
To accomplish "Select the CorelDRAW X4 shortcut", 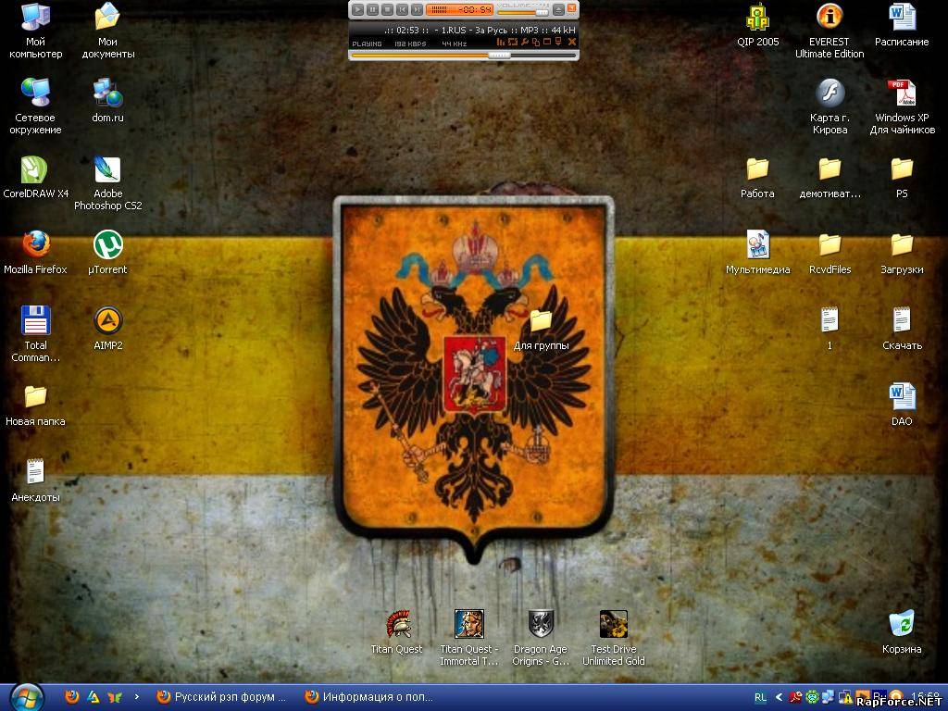I will 36,177.
